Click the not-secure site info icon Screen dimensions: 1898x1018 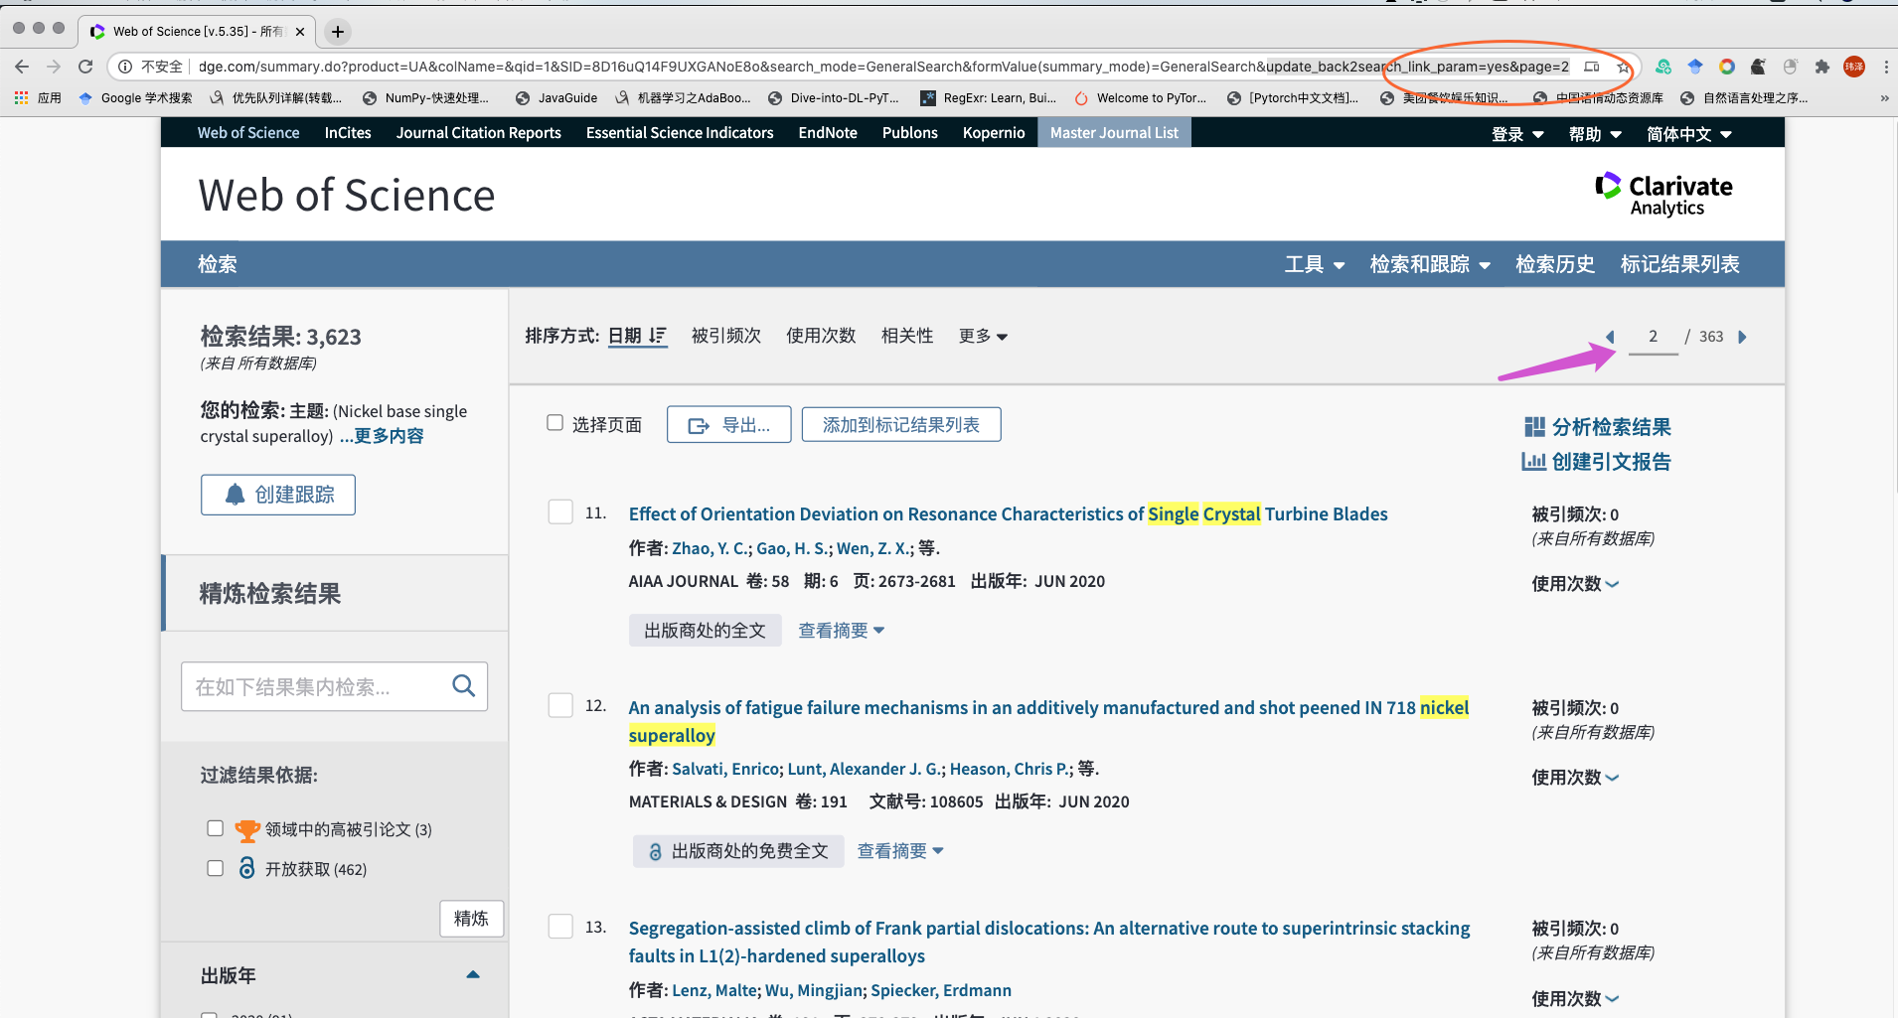pyautogui.click(x=125, y=67)
